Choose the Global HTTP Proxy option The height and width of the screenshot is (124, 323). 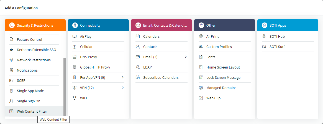point(95,67)
